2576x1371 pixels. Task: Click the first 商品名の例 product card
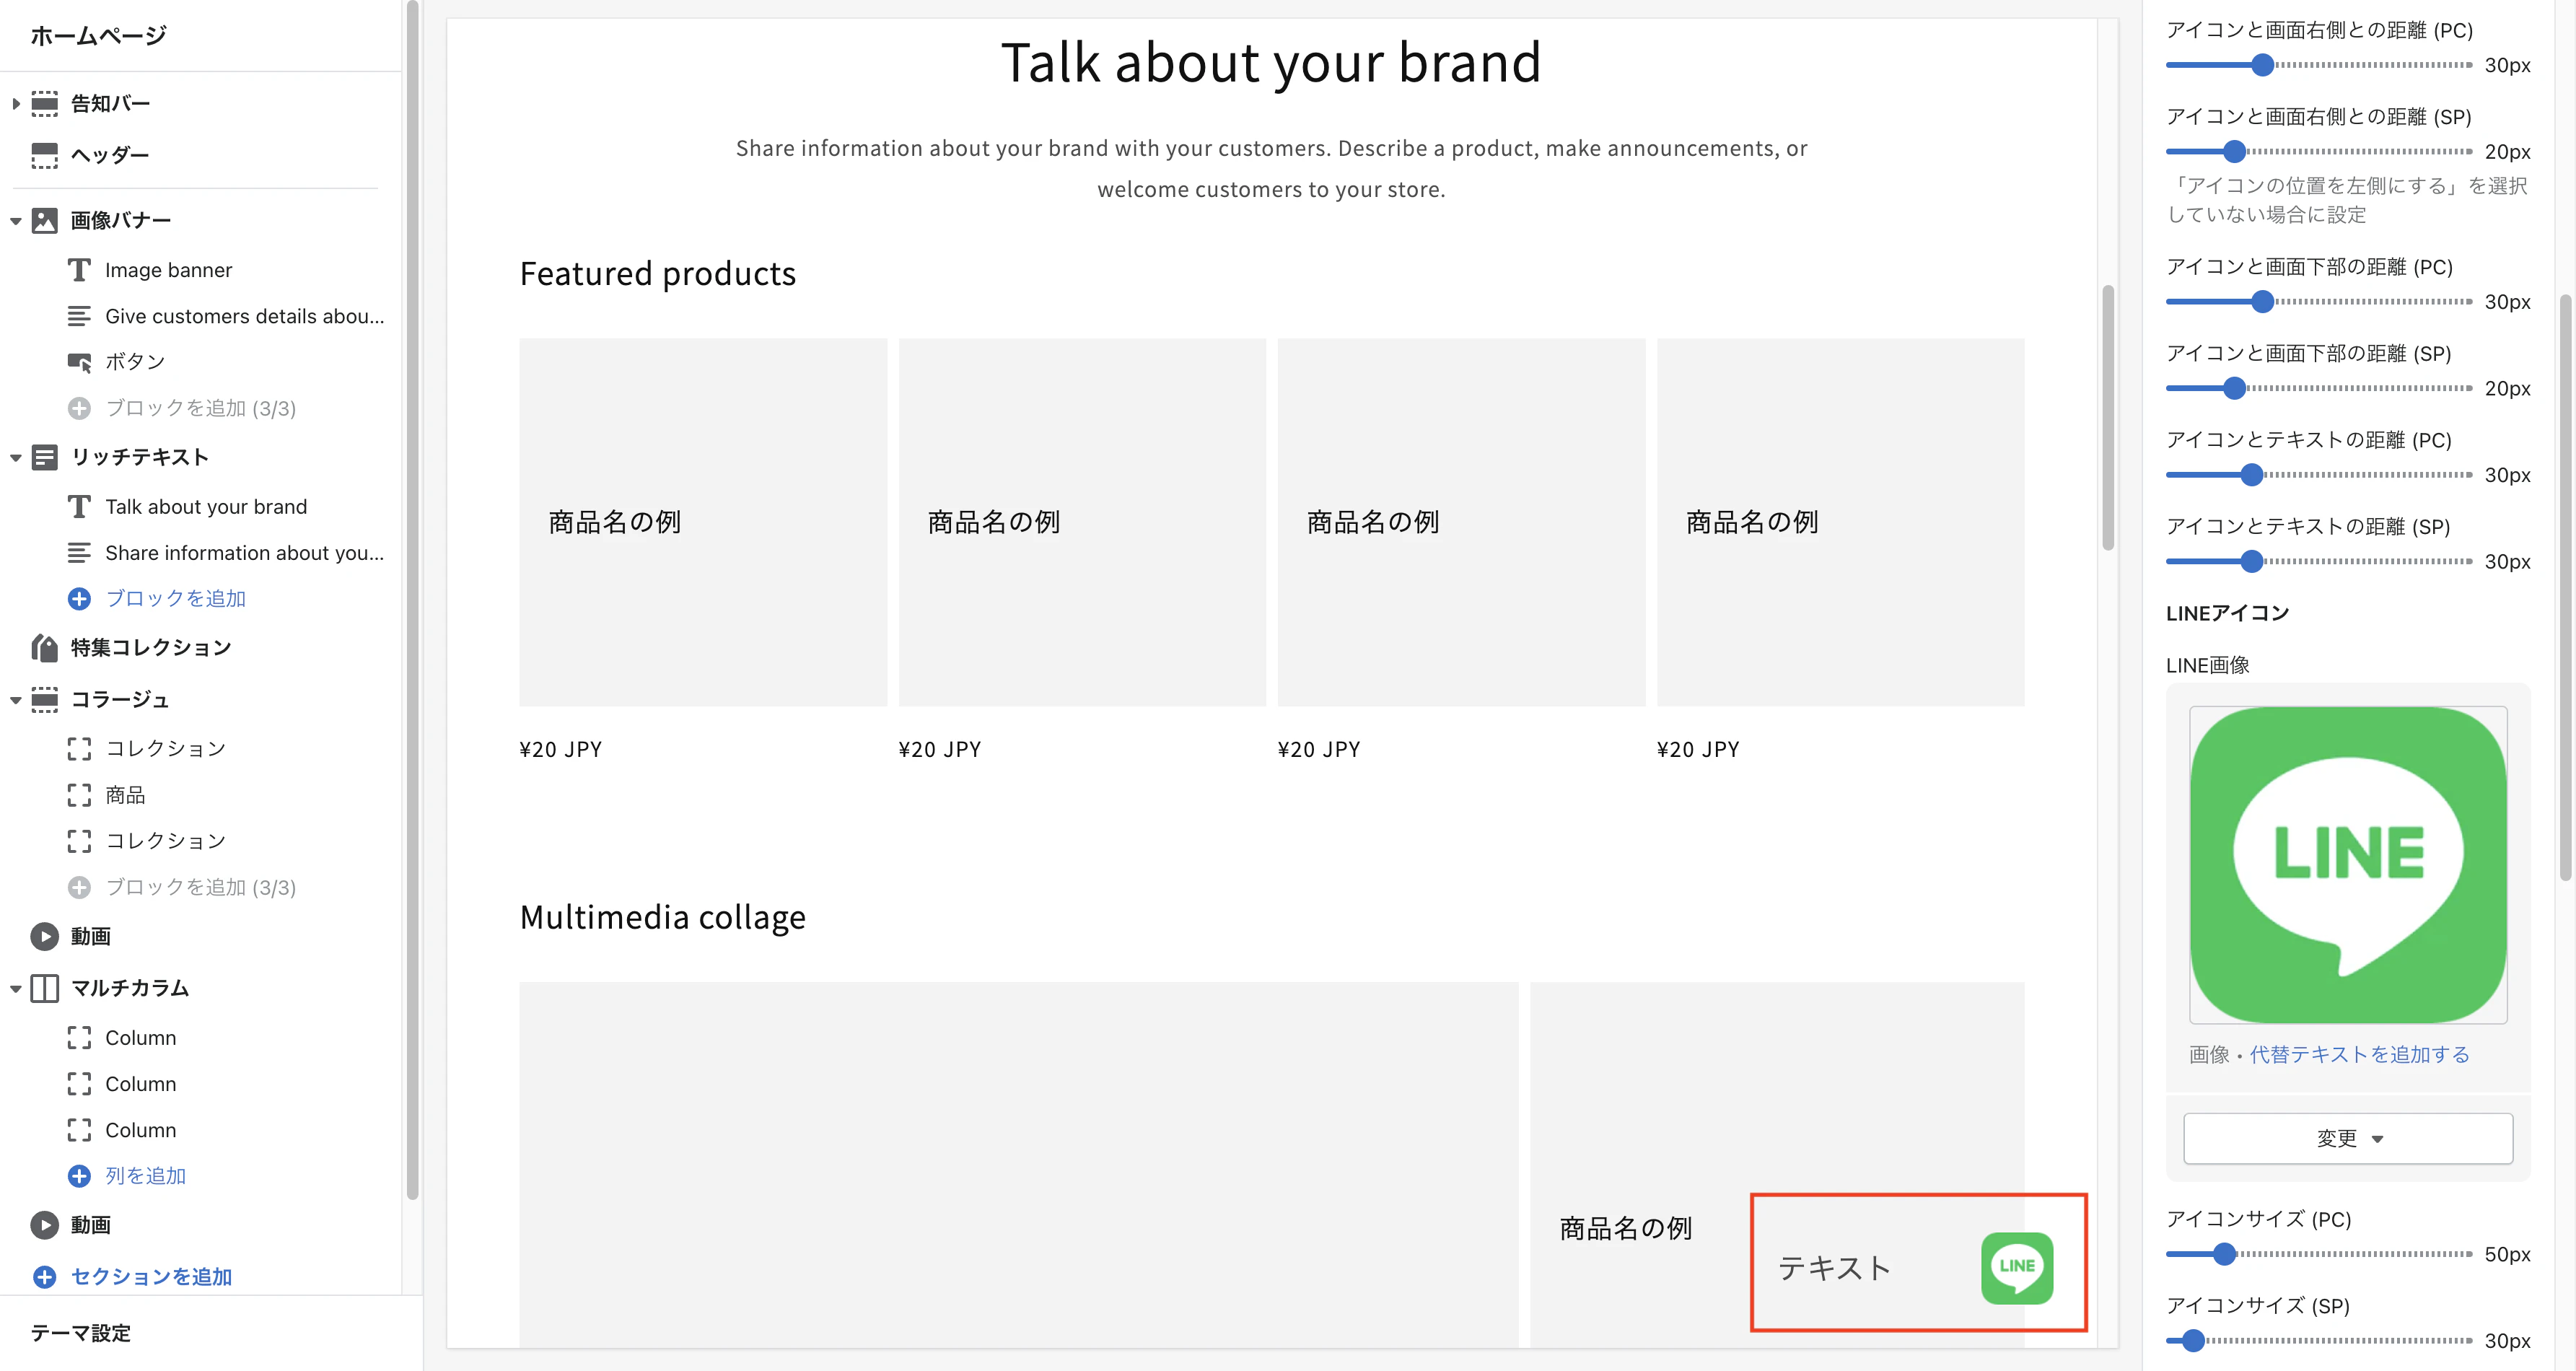pyautogui.click(x=703, y=522)
